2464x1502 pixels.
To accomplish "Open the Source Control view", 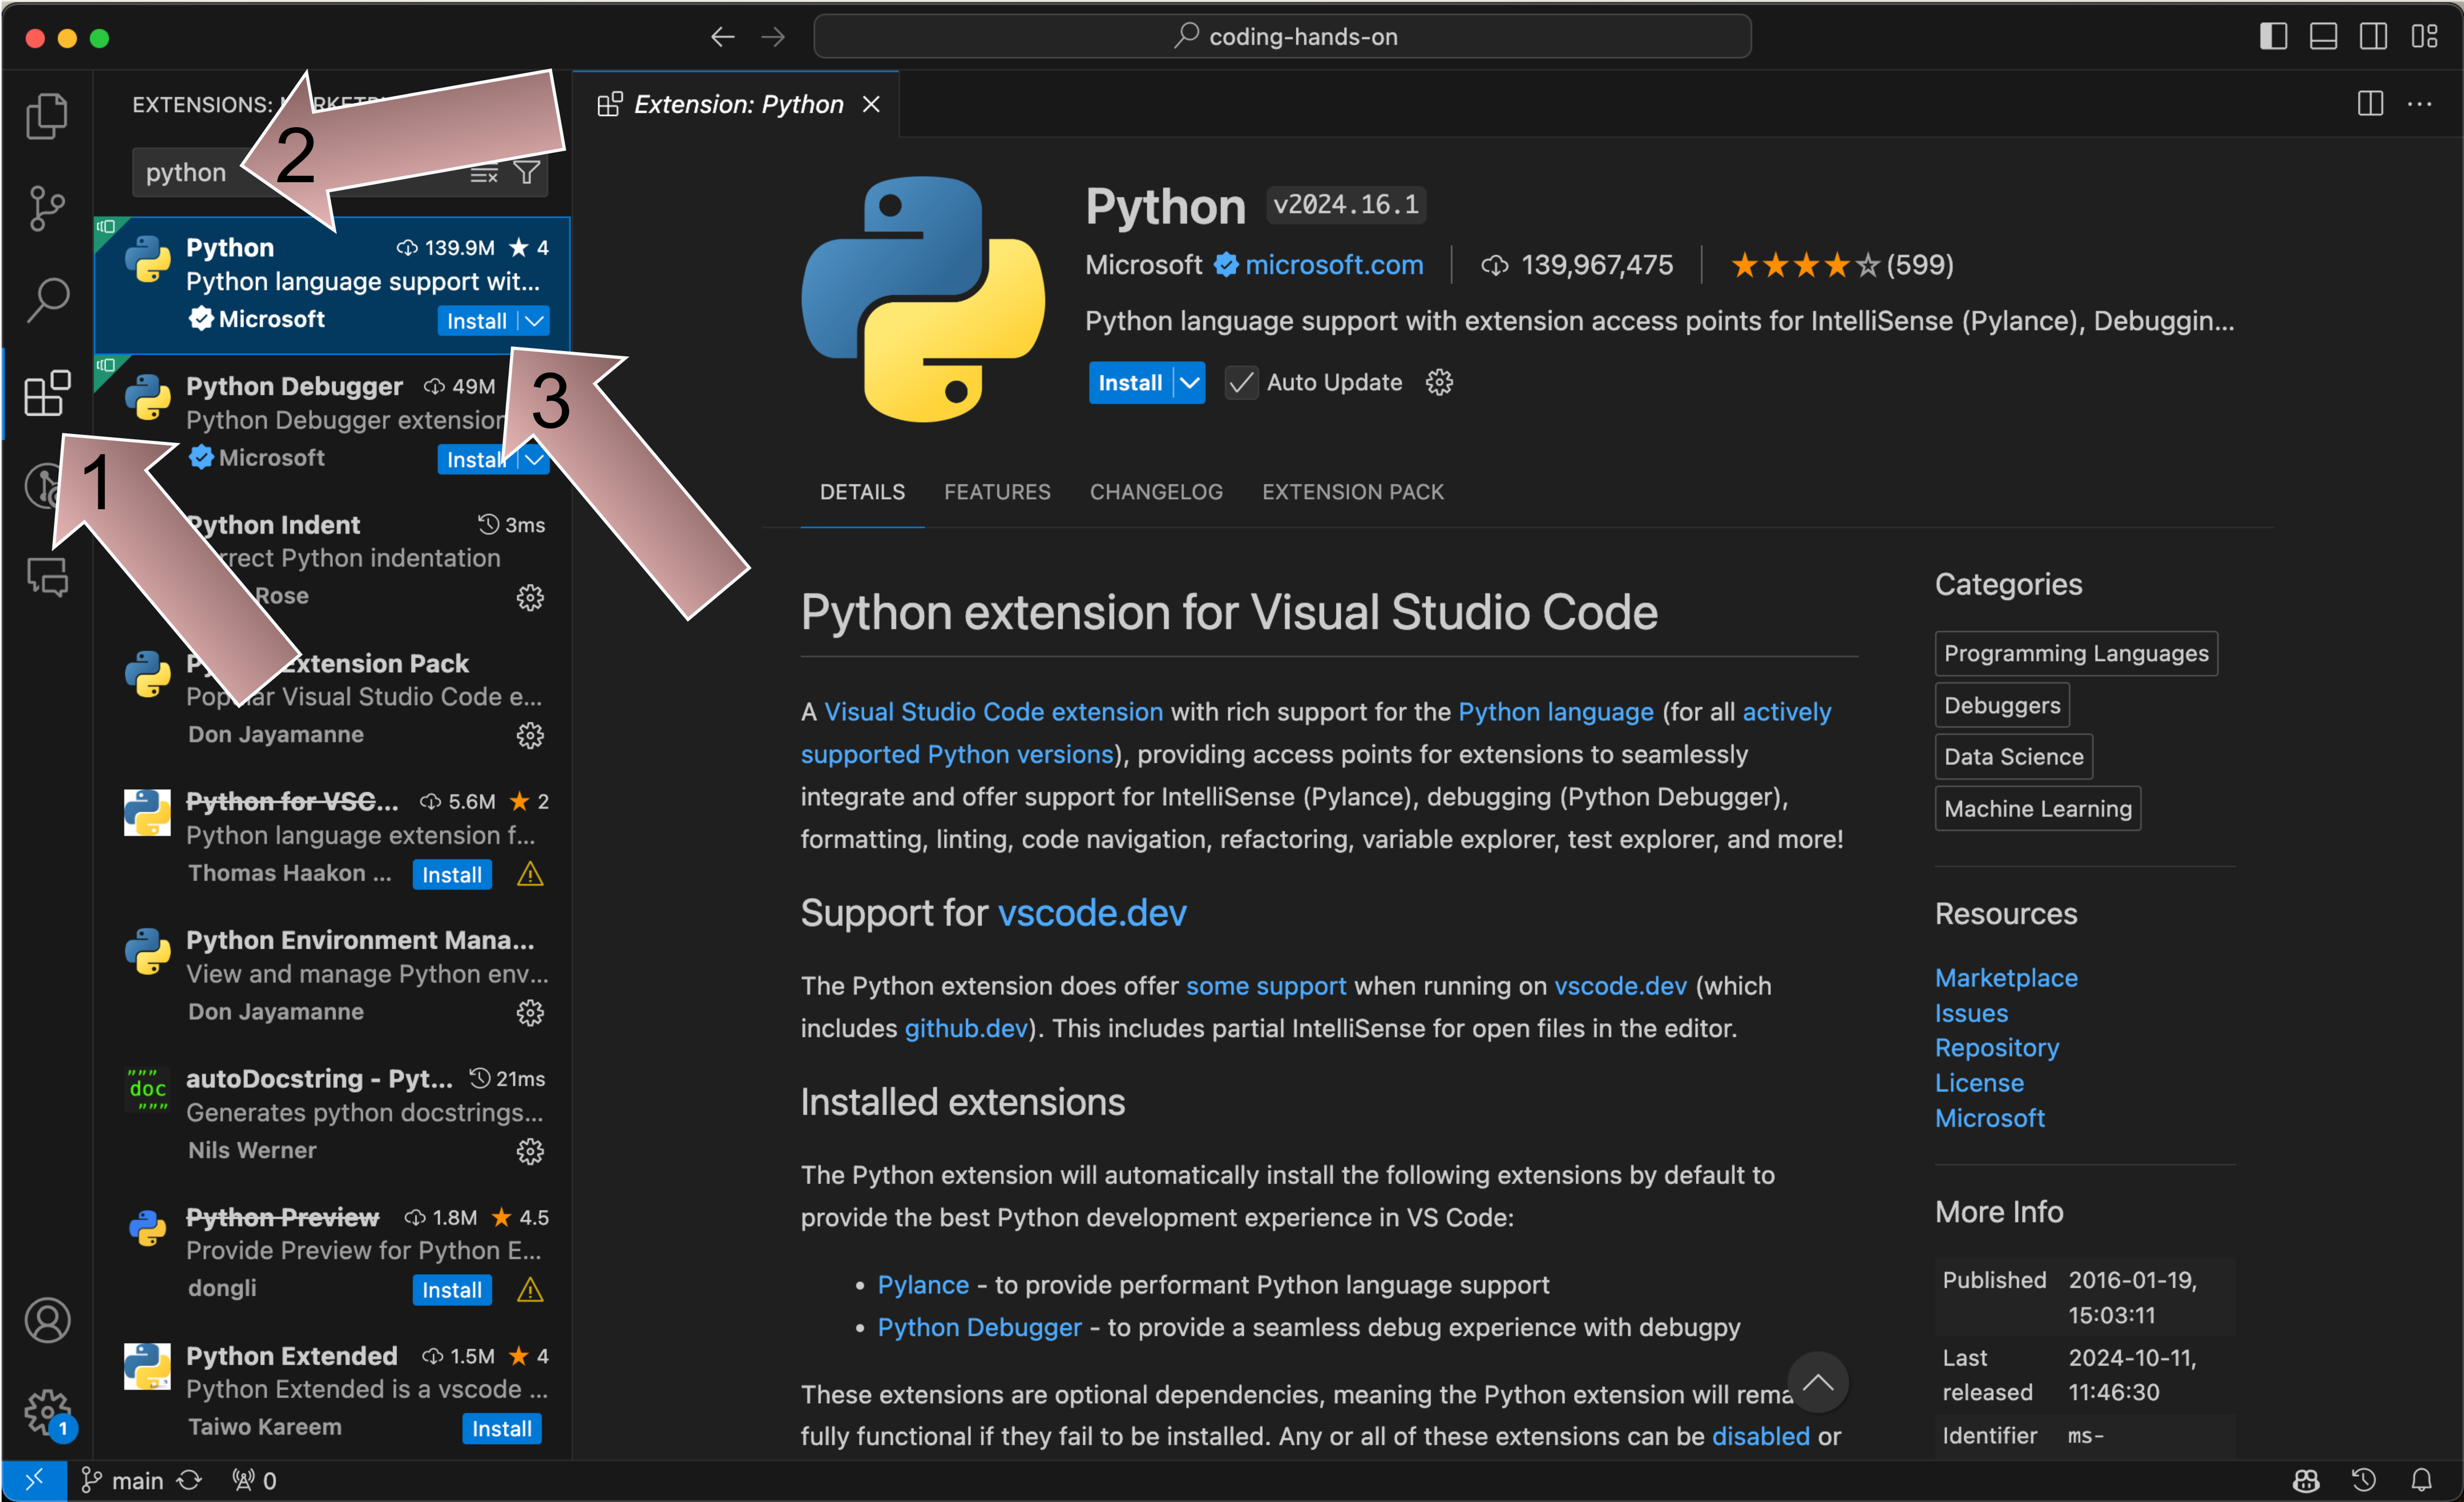I will click(47, 207).
